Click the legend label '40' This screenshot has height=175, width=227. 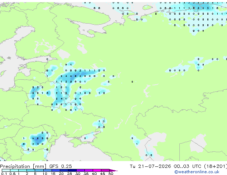[94, 174]
